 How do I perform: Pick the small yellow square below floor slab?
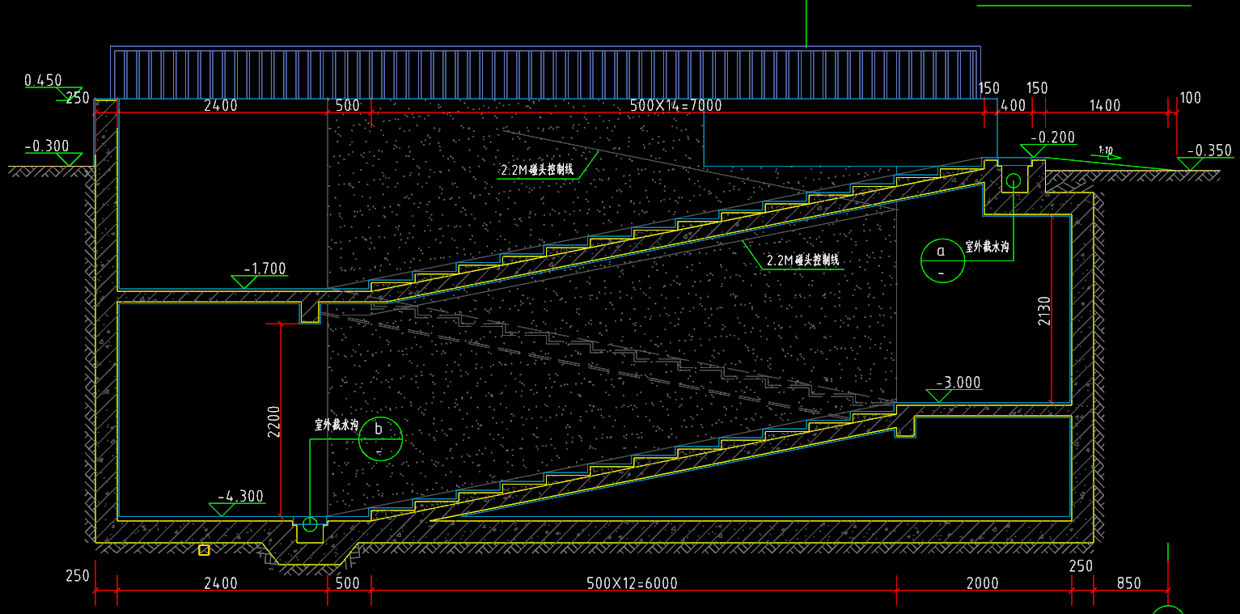(204, 550)
